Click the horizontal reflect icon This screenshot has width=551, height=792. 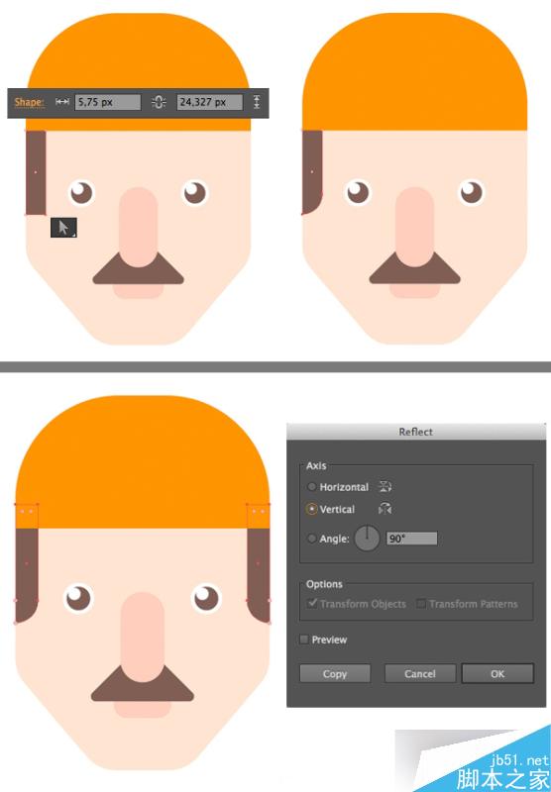coord(386,487)
